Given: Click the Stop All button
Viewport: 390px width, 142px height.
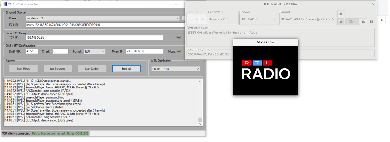Looking at the screenshot, I should point(126,69).
